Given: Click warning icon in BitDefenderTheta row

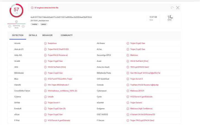Looking at the screenshot, I should pyautogui.click(x=128, y=73).
